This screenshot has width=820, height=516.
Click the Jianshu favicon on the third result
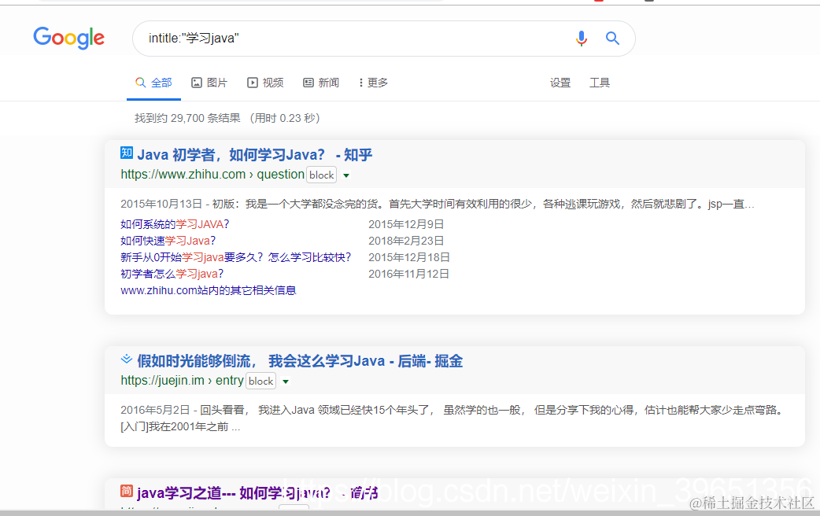tap(126, 489)
